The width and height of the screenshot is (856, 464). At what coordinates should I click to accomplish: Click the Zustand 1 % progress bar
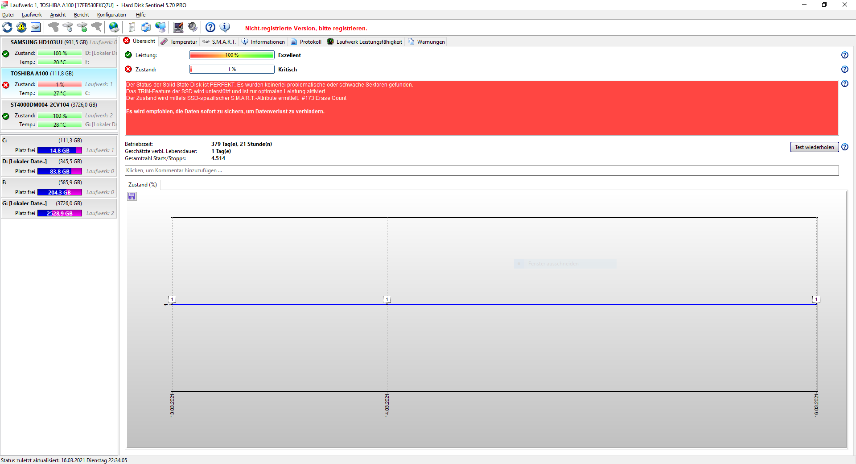click(x=232, y=69)
